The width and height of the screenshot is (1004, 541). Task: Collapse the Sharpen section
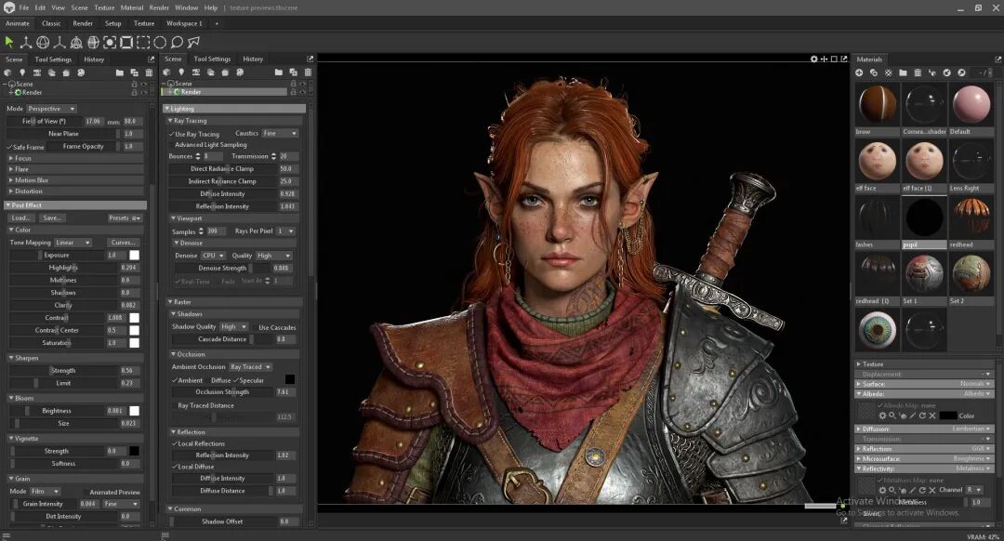tap(75, 358)
